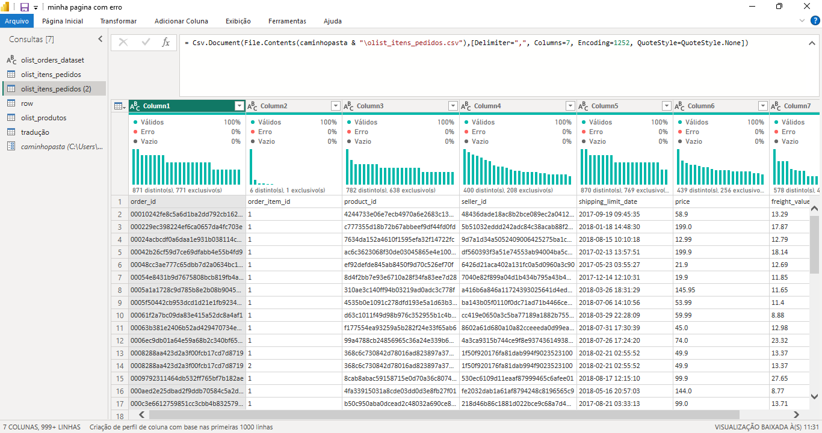Open the Help question mark icon

(816, 20)
